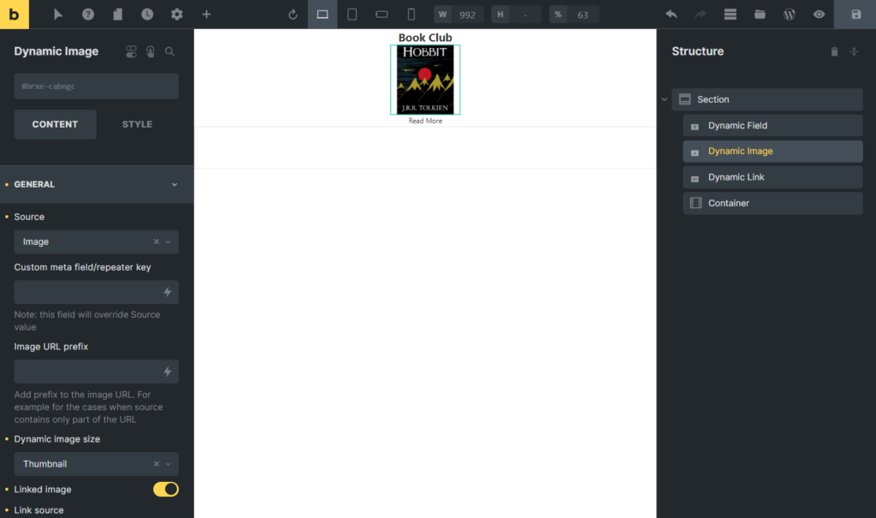The width and height of the screenshot is (876, 518).
Task: Open builder settings gear icon
Action: click(x=176, y=14)
